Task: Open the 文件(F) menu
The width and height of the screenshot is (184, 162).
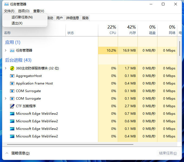Action: [x=9, y=11]
